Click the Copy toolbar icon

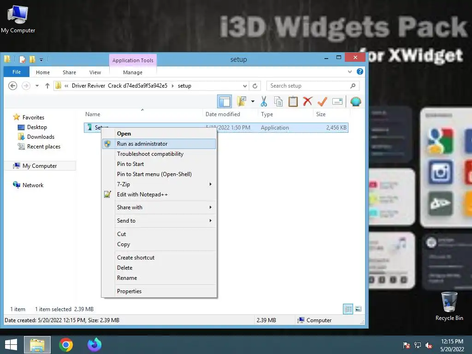[278, 101]
